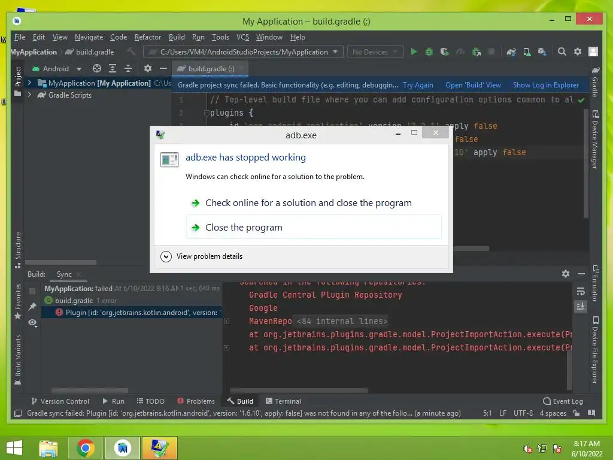Open the File menu
The image size is (613, 460).
(x=20, y=37)
